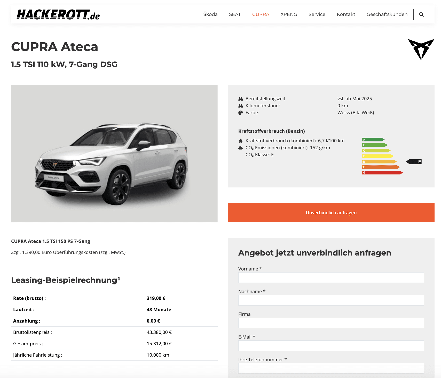Viewport: 441px width, 378px height.
Task: Click the CO₂-Emissionen 152 g/km text
Action: [288, 148]
